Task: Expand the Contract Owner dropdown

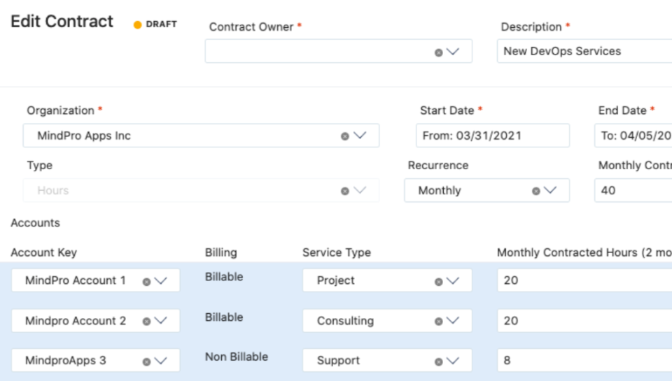Action: 453,51
